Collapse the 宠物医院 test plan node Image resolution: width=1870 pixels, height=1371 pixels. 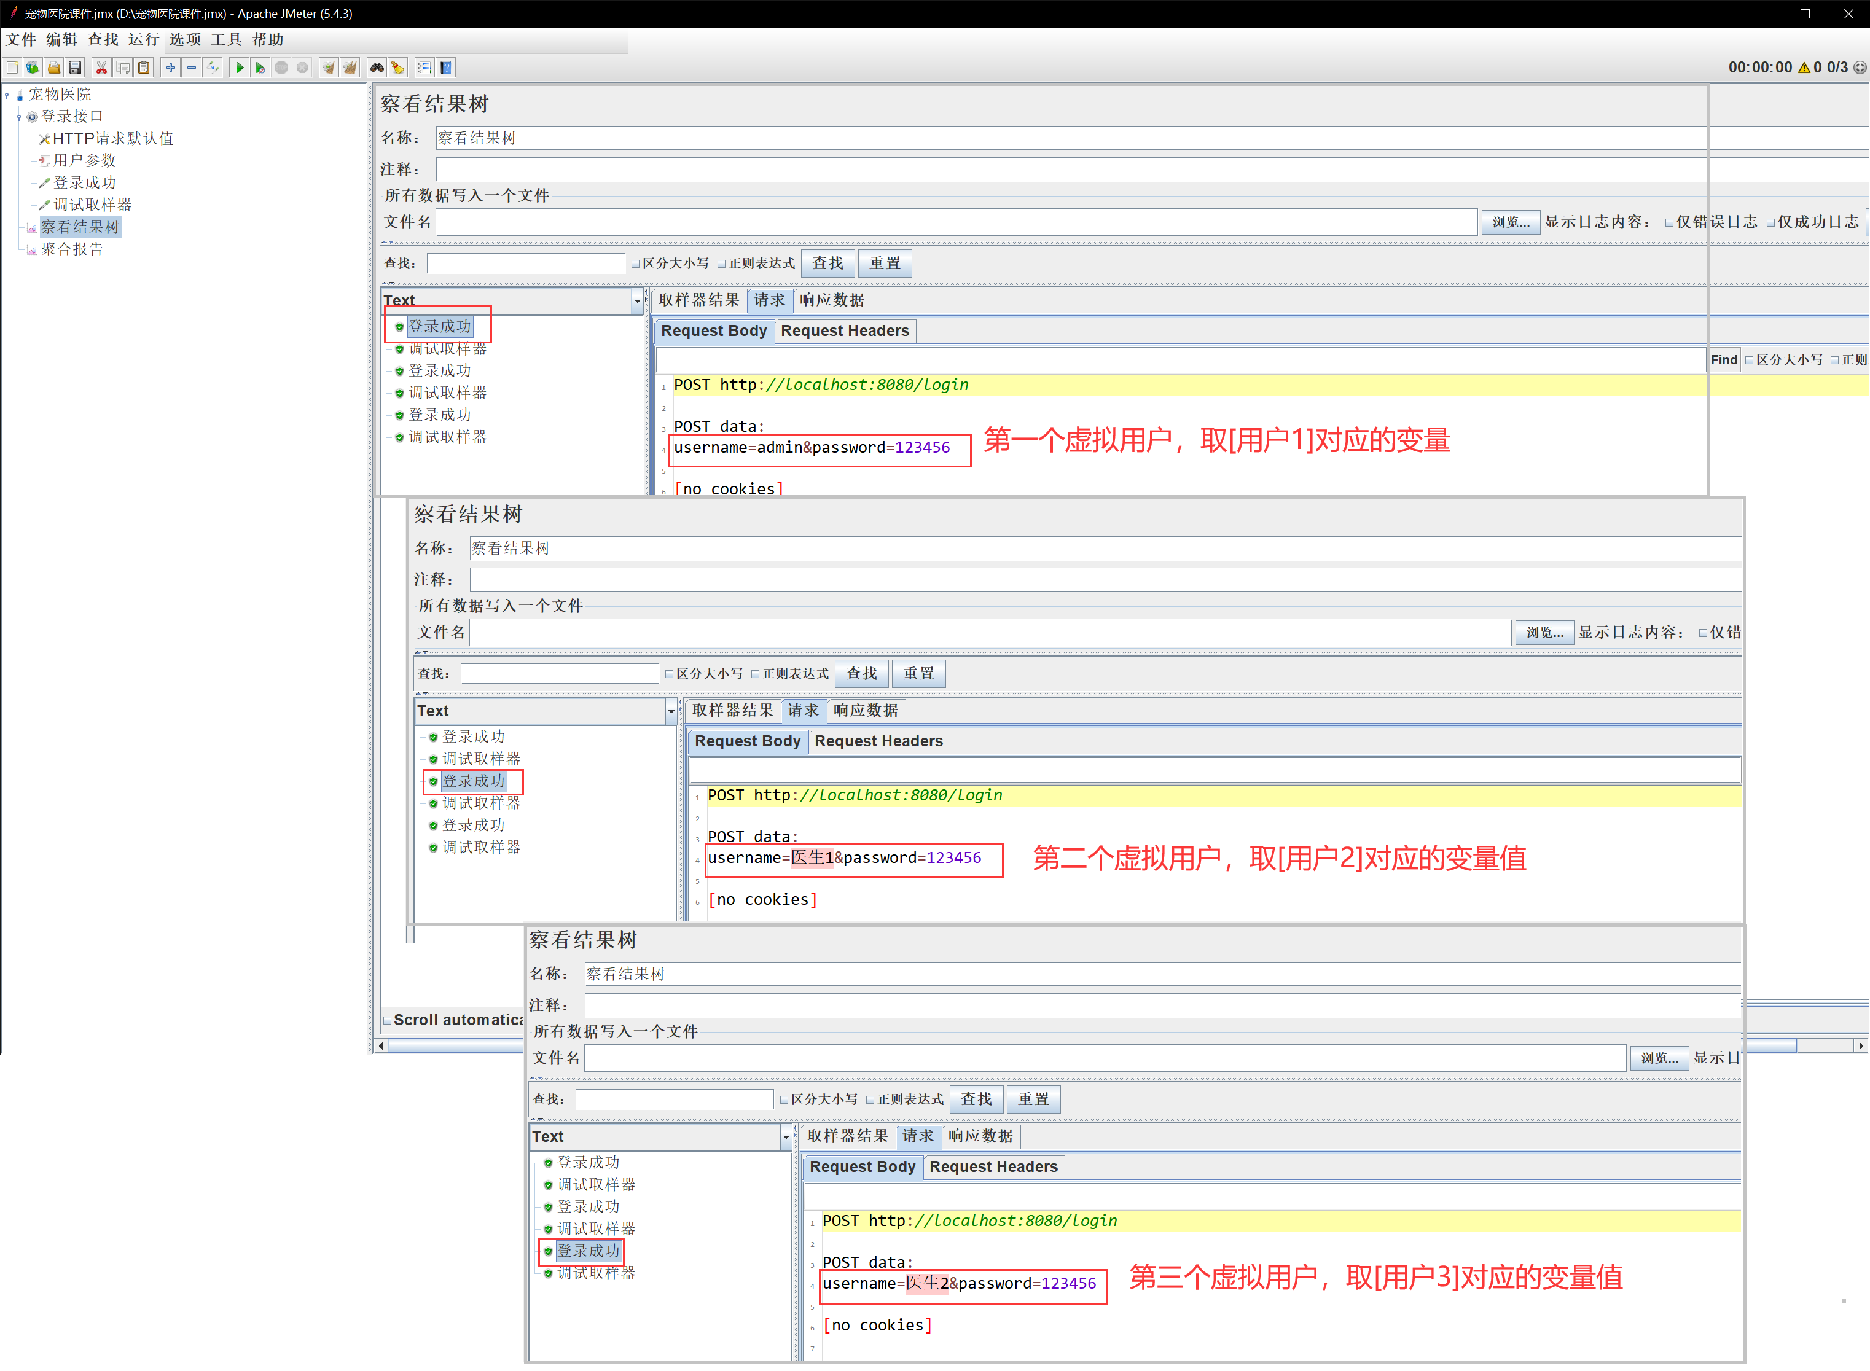point(7,95)
